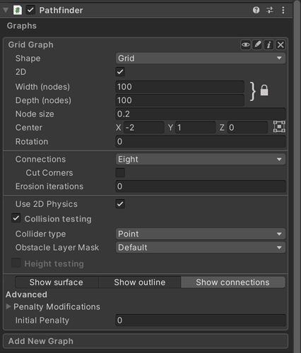Open the Shape dropdown set to Grid
Image resolution: width=301 pixels, height=353 pixels.
click(201, 58)
